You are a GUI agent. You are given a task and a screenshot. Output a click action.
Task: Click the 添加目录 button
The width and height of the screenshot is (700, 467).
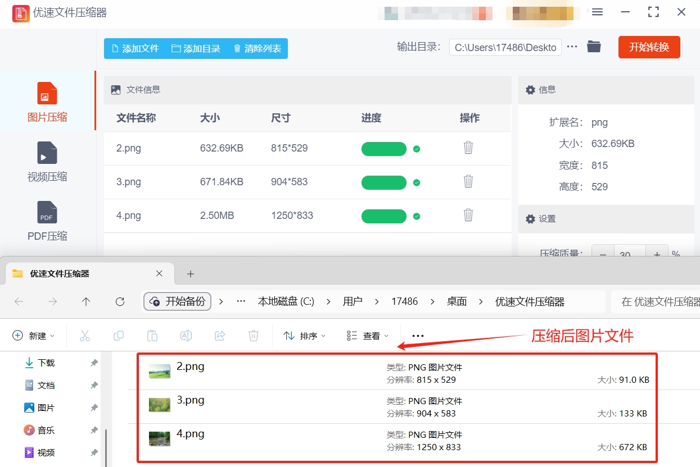click(x=196, y=48)
